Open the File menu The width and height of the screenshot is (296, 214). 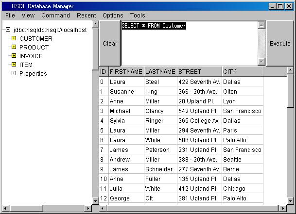(10, 16)
